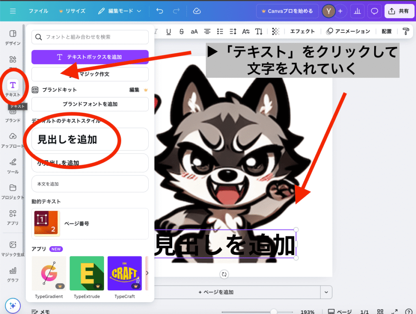Open エフェクト panel
This screenshot has width=416, height=314.
302,31
